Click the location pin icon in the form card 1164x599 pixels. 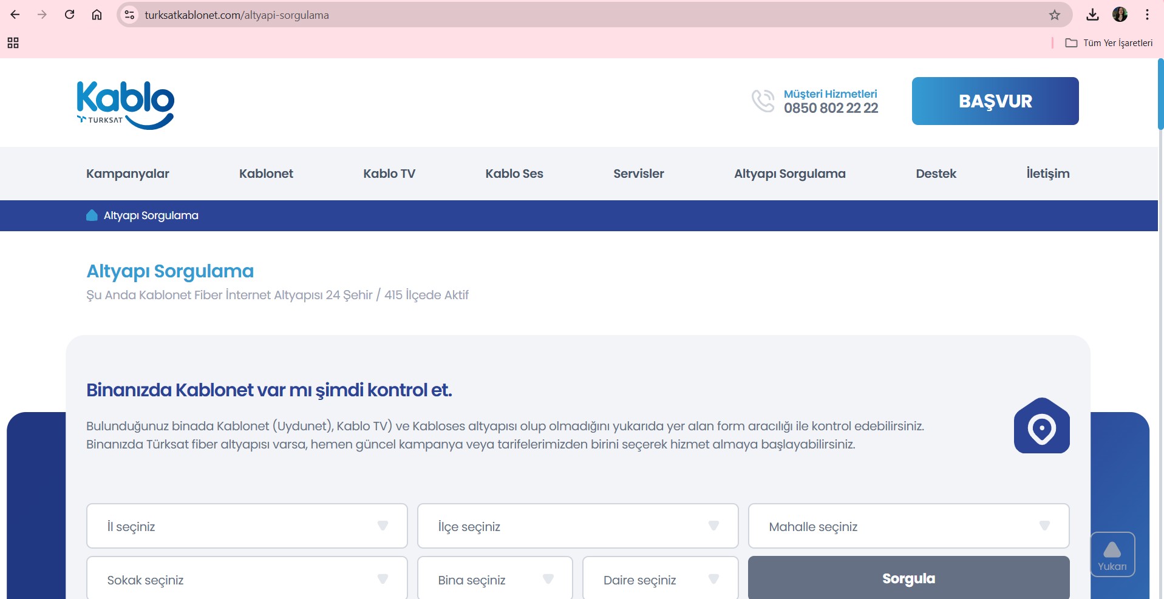[1041, 425]
